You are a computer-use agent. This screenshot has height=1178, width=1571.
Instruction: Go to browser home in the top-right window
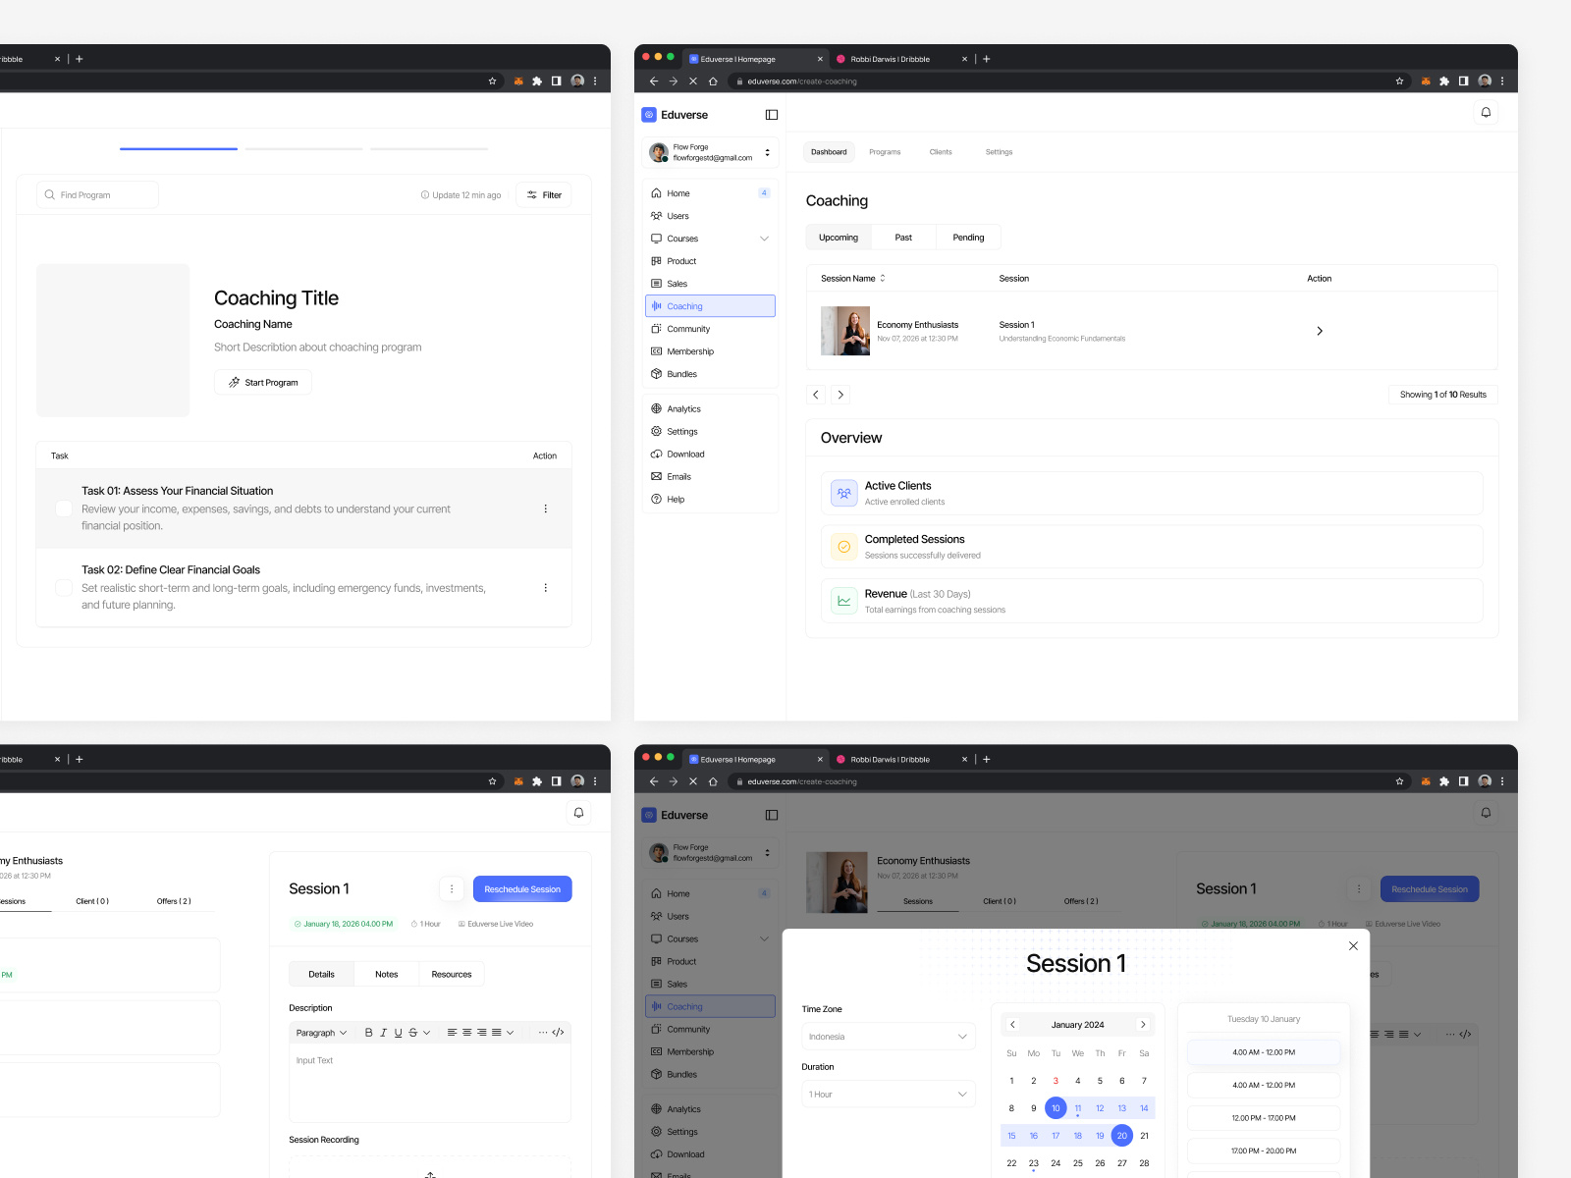(713, 81)
